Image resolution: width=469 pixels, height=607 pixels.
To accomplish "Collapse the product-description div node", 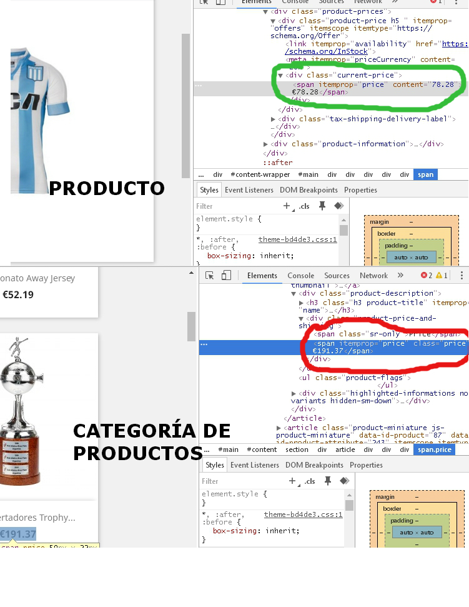I will coord(294,294).
